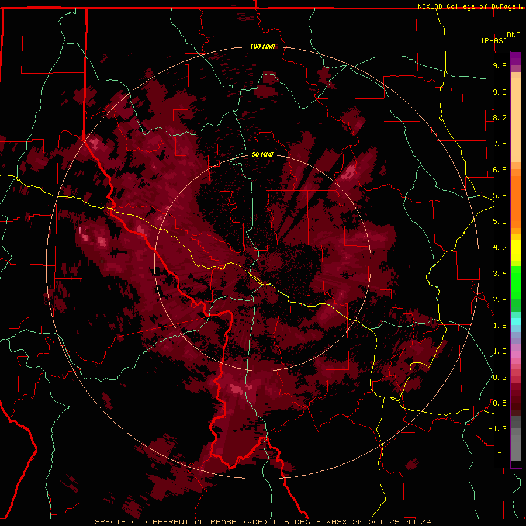The width and height of the screenshot is (526, 526).
Task: Click the 50 NMI range ring label
Action: (262, 154)
